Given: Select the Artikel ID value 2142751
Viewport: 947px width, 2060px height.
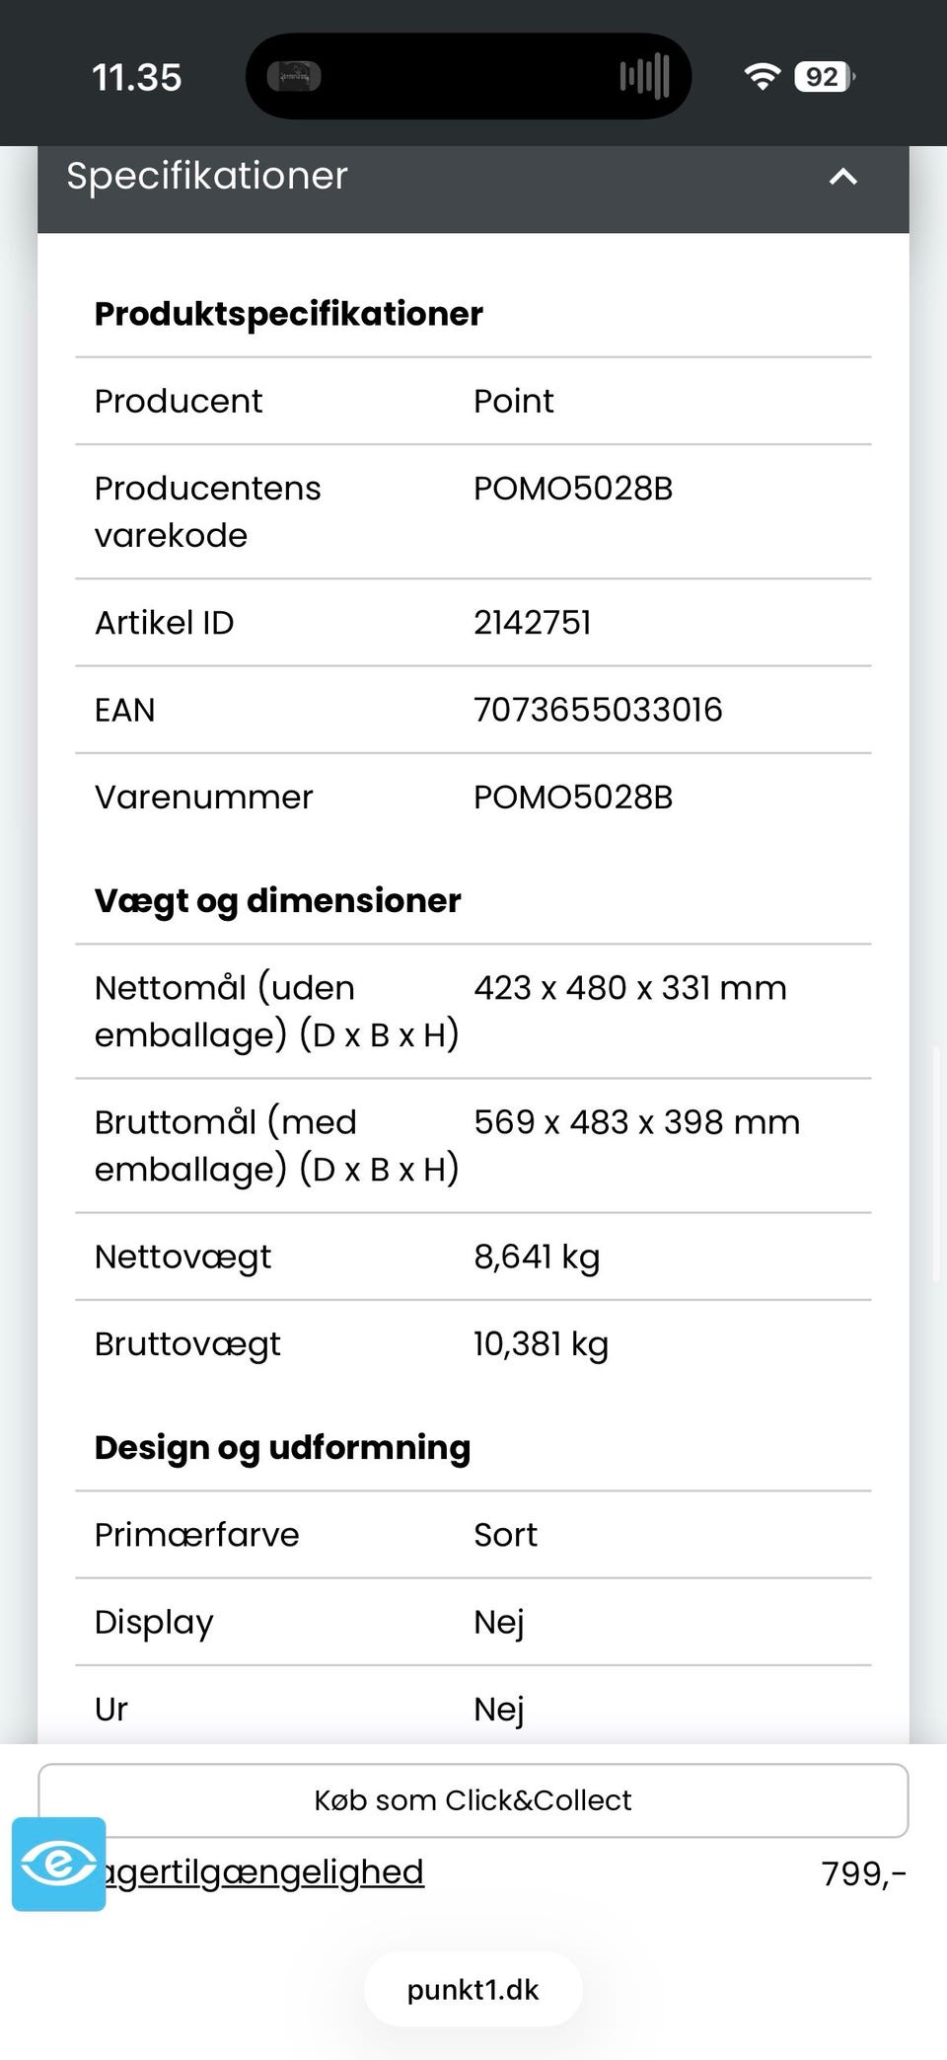Looking at the screenshot, I should pyautogui.click(x=533, y=623).
